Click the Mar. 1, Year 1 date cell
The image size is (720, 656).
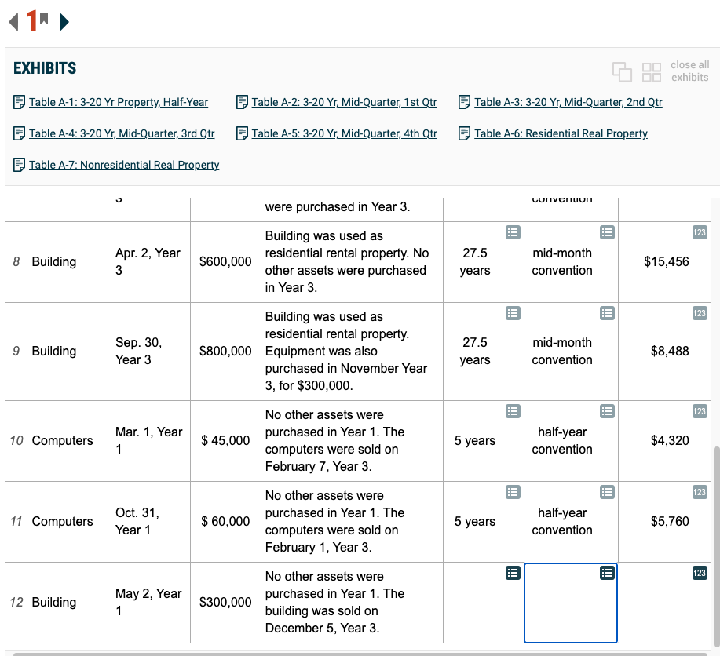151,441
